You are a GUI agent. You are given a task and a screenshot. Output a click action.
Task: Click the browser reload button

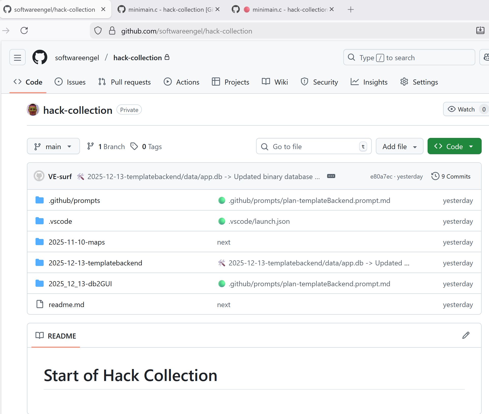[24, 31]
